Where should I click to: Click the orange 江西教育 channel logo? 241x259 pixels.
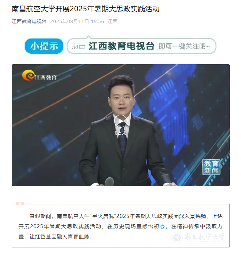click(x=40, y=76)
